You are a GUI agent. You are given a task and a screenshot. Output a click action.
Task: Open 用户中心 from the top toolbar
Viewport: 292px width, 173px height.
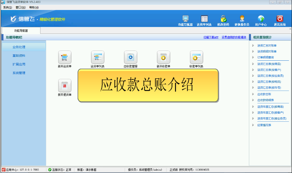point(261,19)
